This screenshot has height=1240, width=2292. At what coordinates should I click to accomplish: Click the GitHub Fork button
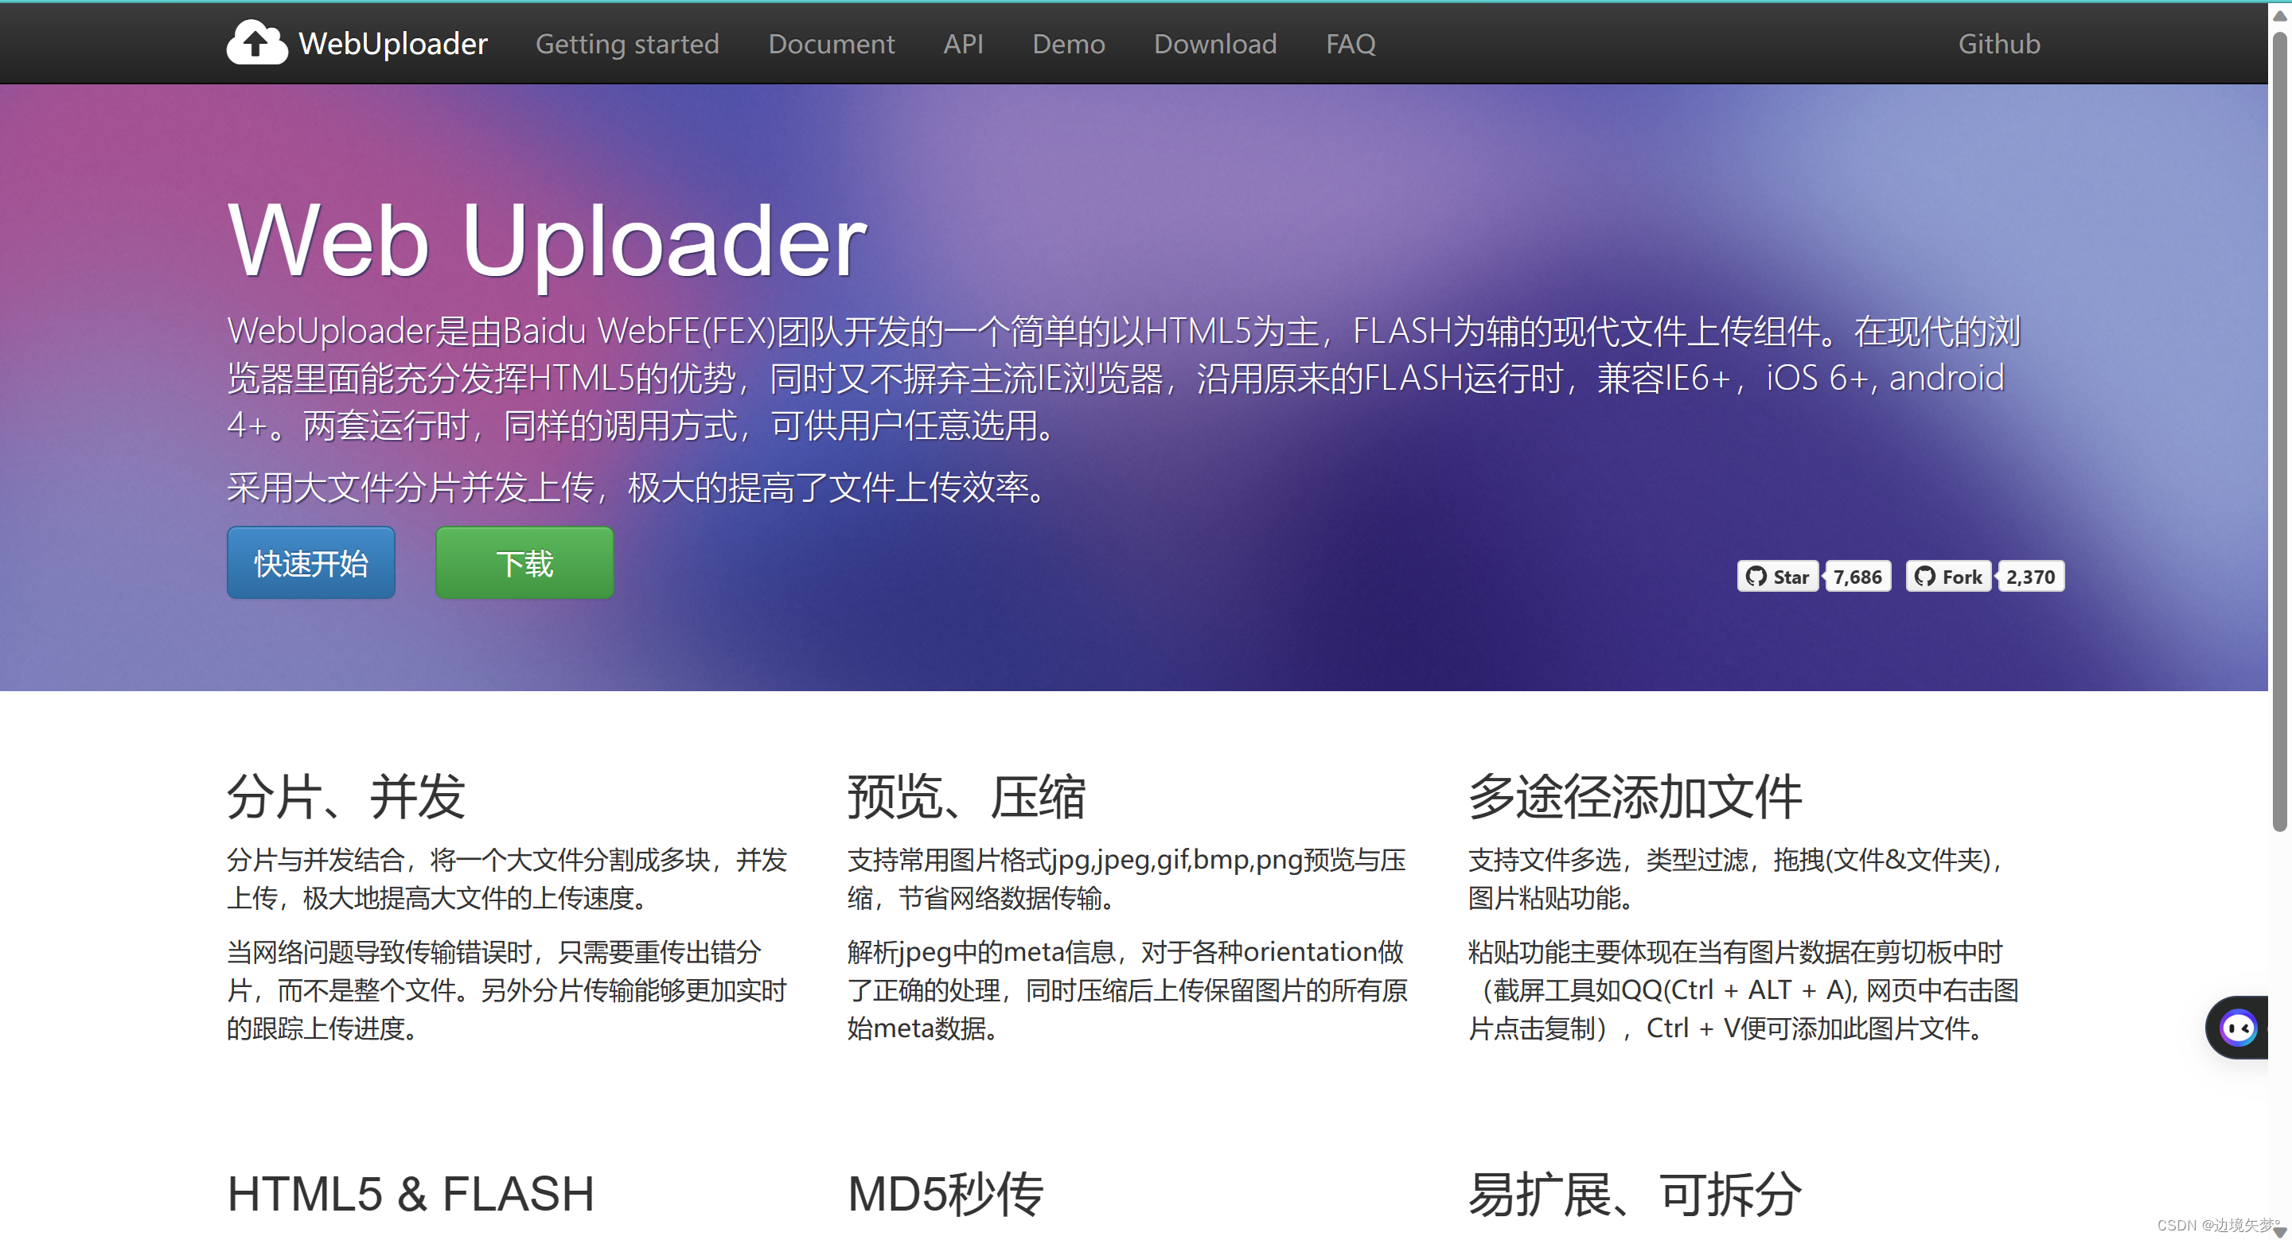1948,577
